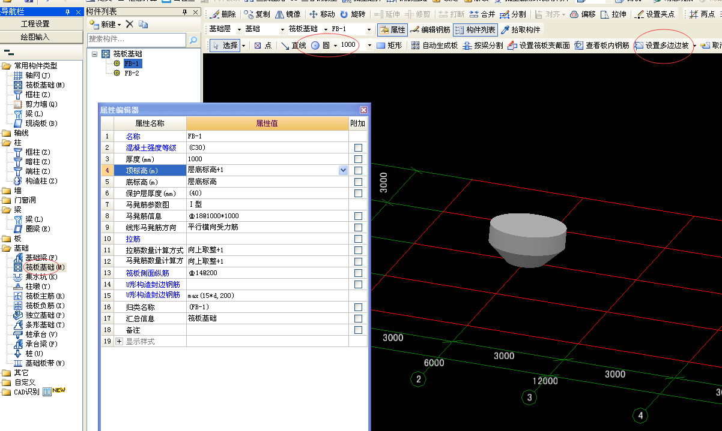Choose the 直线 (line) draw tool
This screenshot has height=431, width=722.
(294, 46)
